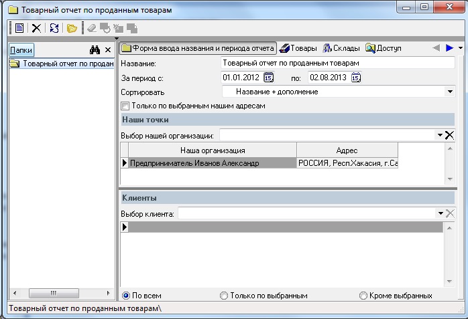Minimize the window
The image size is (468, 319).
pyautogui.click(x=406, y=7)
